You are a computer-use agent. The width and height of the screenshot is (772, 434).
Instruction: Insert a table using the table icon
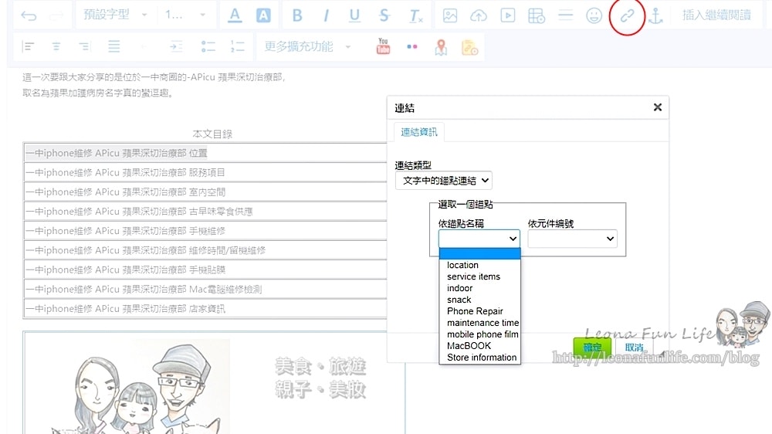tap(536, 16)
